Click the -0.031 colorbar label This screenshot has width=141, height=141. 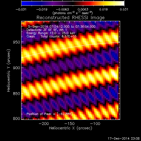(21, 9)
